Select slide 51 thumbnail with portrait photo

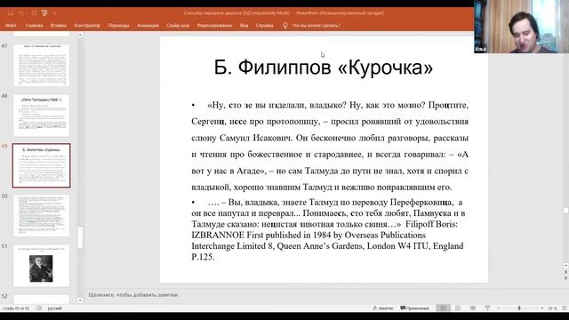[42, 266]
